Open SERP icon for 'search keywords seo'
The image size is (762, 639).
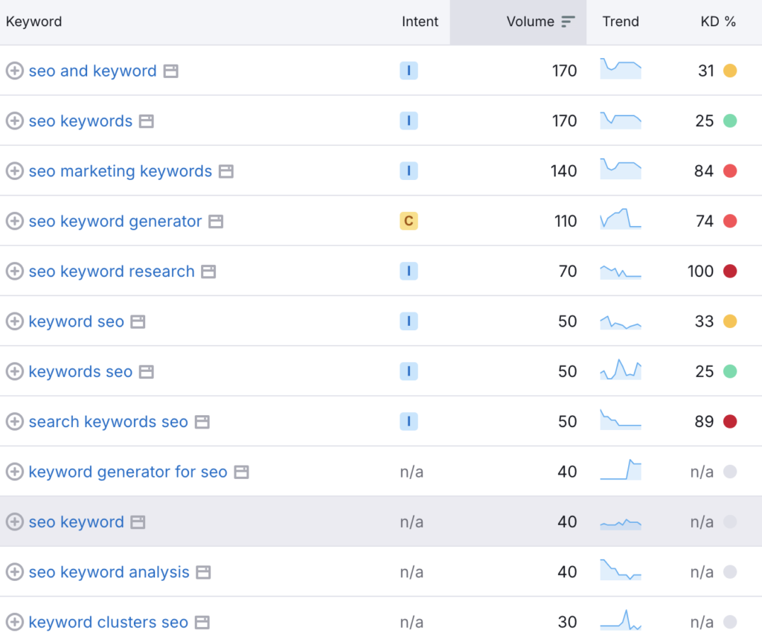click(x=202, y=422)
